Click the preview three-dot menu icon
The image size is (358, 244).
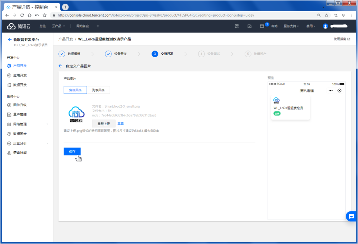(330, 90)
